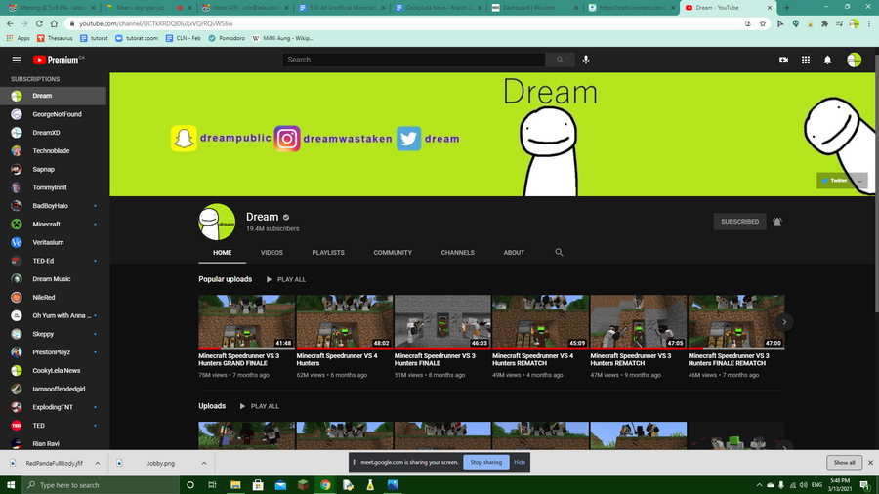The width and height of the screenshot is (879, 494).
Task: Open the YouTube hamburger guide menu
Action: click(x=17, y=60)
